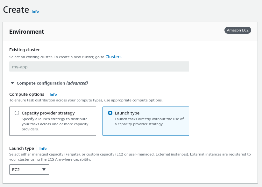The width and height of the screenshot is (262, 187).
Task: Click the my-app existing cluster field
Action: tap(99, 66)
